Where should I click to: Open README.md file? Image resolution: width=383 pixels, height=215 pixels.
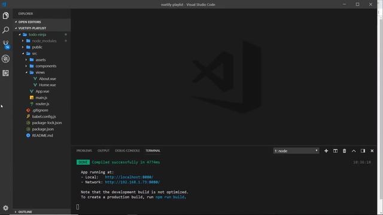click(x=42, y=136)
